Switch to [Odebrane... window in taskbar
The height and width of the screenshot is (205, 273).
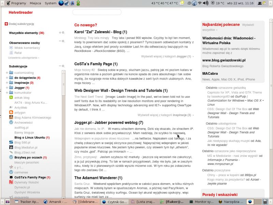tap(86, 202)
